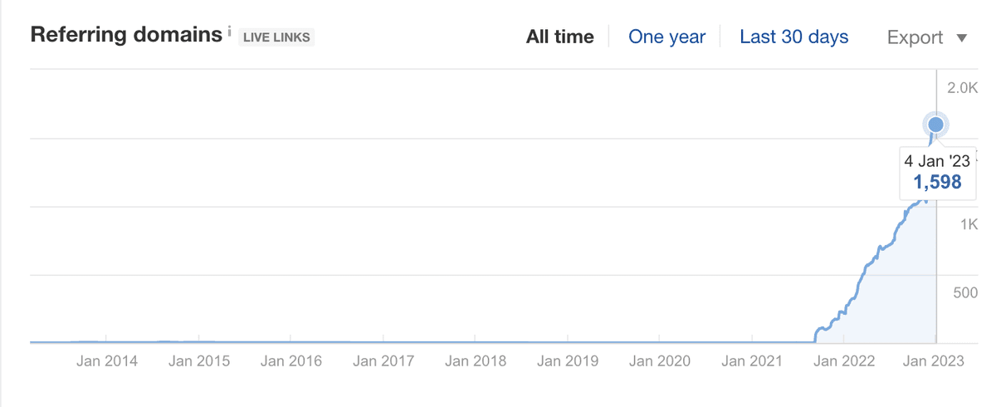Click the 1K y-axis label
Screen dimensions: 996x407
[x=968, y=224]
